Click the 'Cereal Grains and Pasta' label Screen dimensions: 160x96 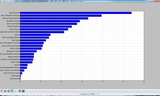(10, 46)
